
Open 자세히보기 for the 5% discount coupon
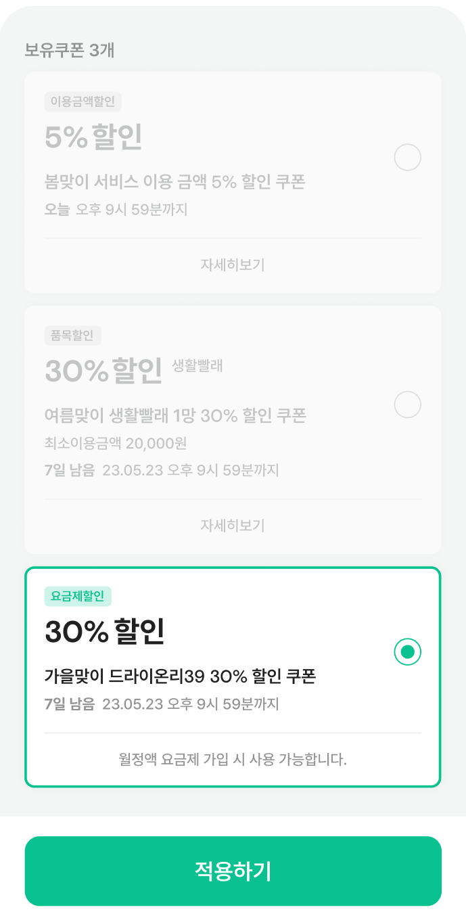coord(233,264)
